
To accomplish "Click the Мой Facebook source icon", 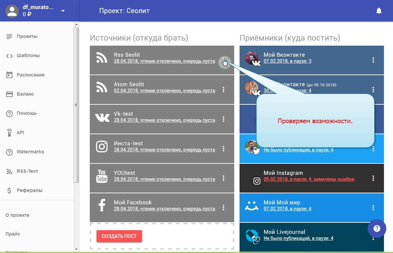I will coord(102,205).
